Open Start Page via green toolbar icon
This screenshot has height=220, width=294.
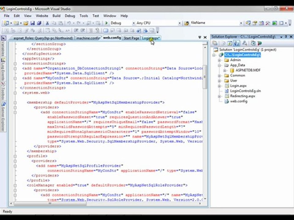(x=274, y=23)
